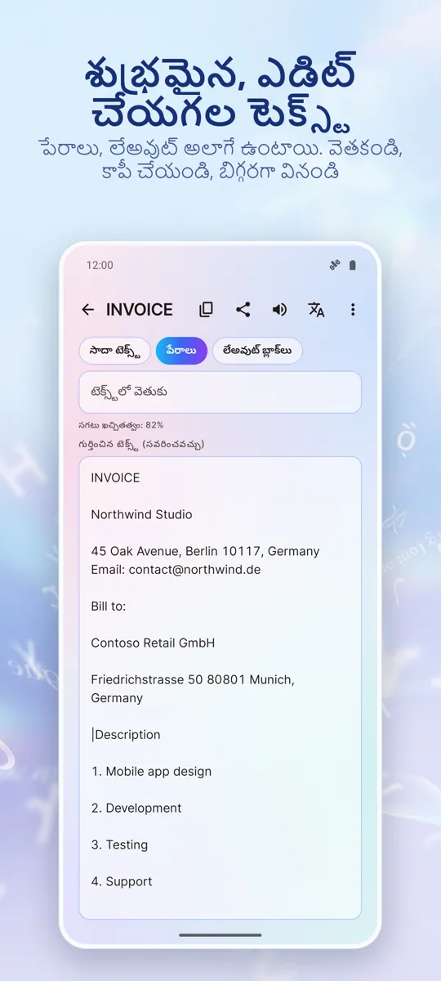Select the లేఅవుట్ బ్లాకులు tab chip
This screenshot has height=981, width=441.
257,351
